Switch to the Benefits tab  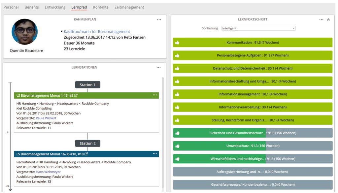tap(32, 7)
